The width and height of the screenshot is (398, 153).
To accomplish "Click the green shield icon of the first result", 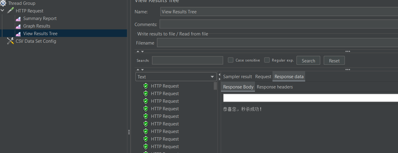I will point(146,86).
